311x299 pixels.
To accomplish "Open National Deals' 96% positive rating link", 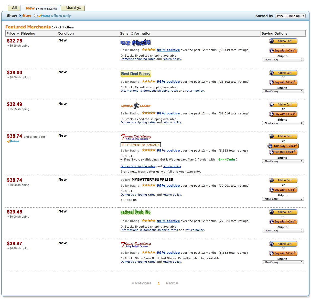I will tap(168, 221).
